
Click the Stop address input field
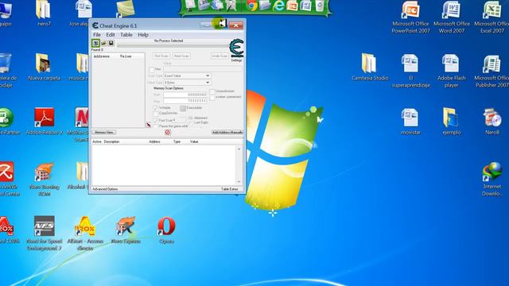[x=185, y=101]
